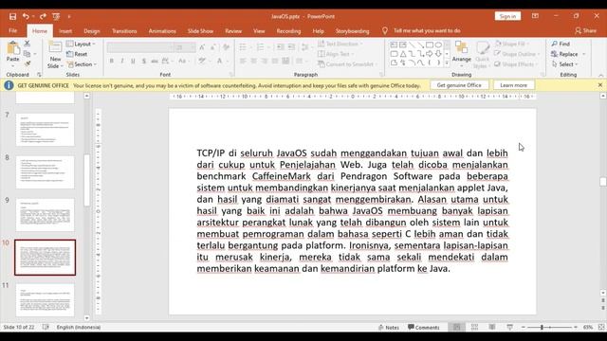Image resolution: width=607 pixels, height=341 pixels.
Task: Open the Slide Show tab
Action: point(200,31)
